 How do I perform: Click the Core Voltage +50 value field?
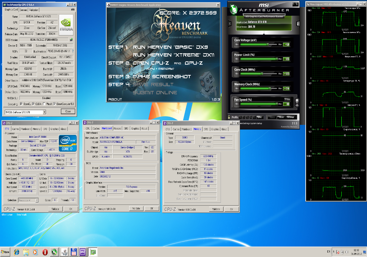[x=287, y=44]
